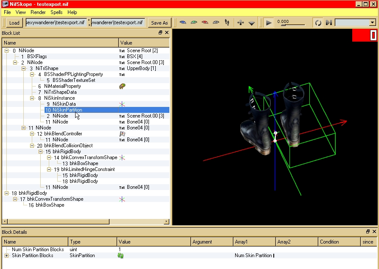This screenshot has height=269, width=379.
Task: Click 17 bhkConvexTransformShape axes icon
Action: coord(122,199)
